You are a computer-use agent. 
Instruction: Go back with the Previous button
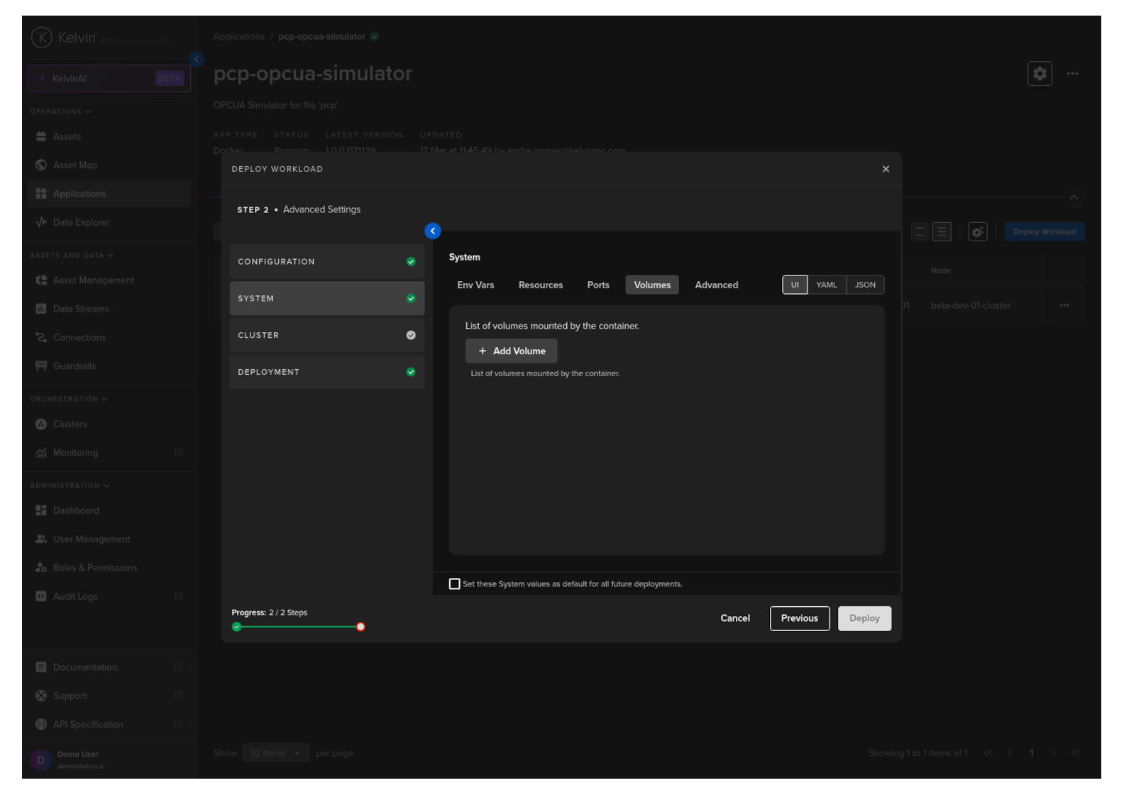click(x=799, y=619)
